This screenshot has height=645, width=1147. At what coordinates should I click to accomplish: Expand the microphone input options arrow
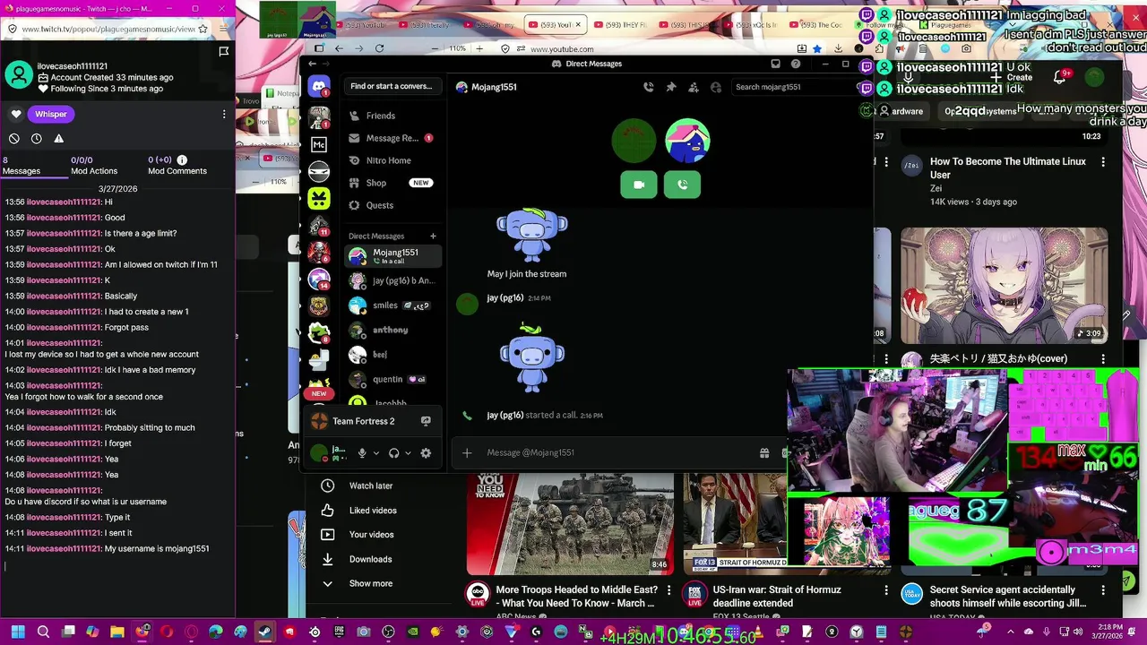coord(376,453)
